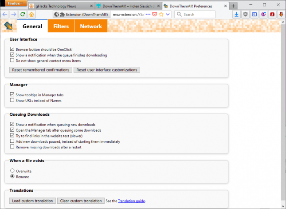The image size is (286, 209).
Task: Select the DownThemAll Preferences browser tab
Action: (196, 6)
